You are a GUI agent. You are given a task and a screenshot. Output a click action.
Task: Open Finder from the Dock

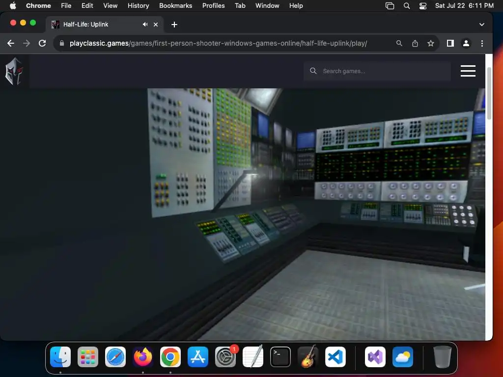click(60, 357)
